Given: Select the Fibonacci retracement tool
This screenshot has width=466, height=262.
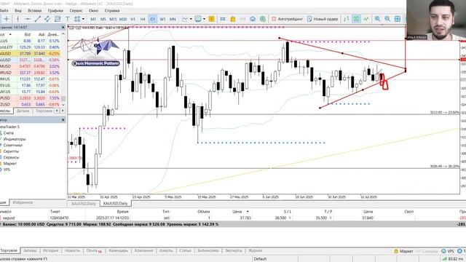Looking at the screenshot, I should [57, 19].
